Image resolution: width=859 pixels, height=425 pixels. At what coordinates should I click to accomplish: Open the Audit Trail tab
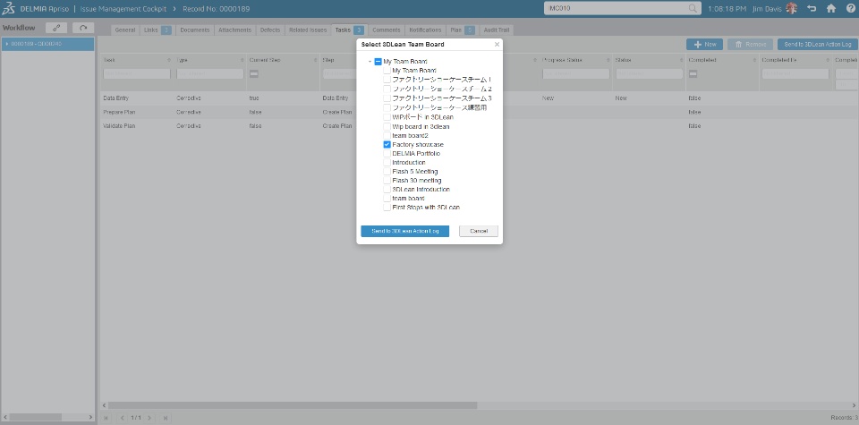pyautogui.click(x=497, y=30)
